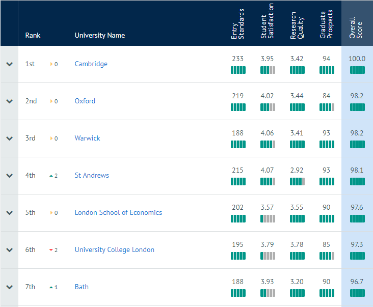Select Oxford's entry standards value 219
This screenshot has height=307, width=373.
click(237, 96)
